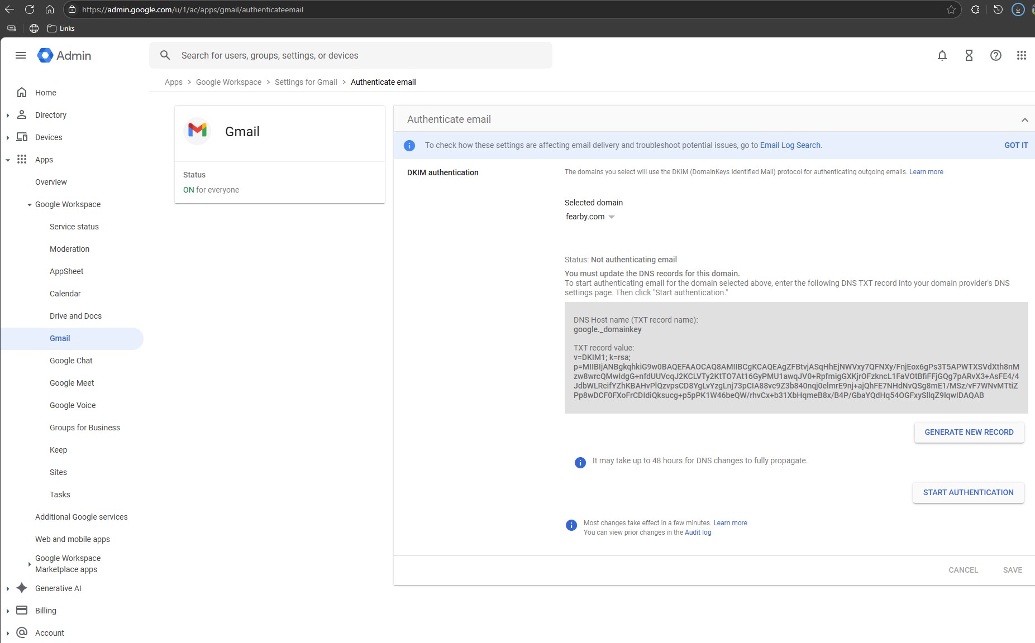Click the Start Authentication button
Screen dimensions: 1035x643
click(968, 492)
